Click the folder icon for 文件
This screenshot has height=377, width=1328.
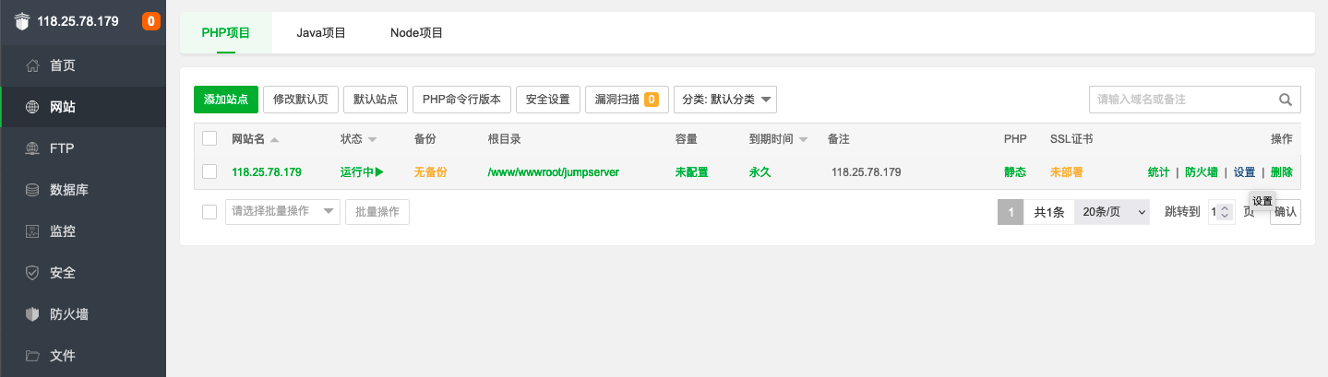[x=33, y=356]
